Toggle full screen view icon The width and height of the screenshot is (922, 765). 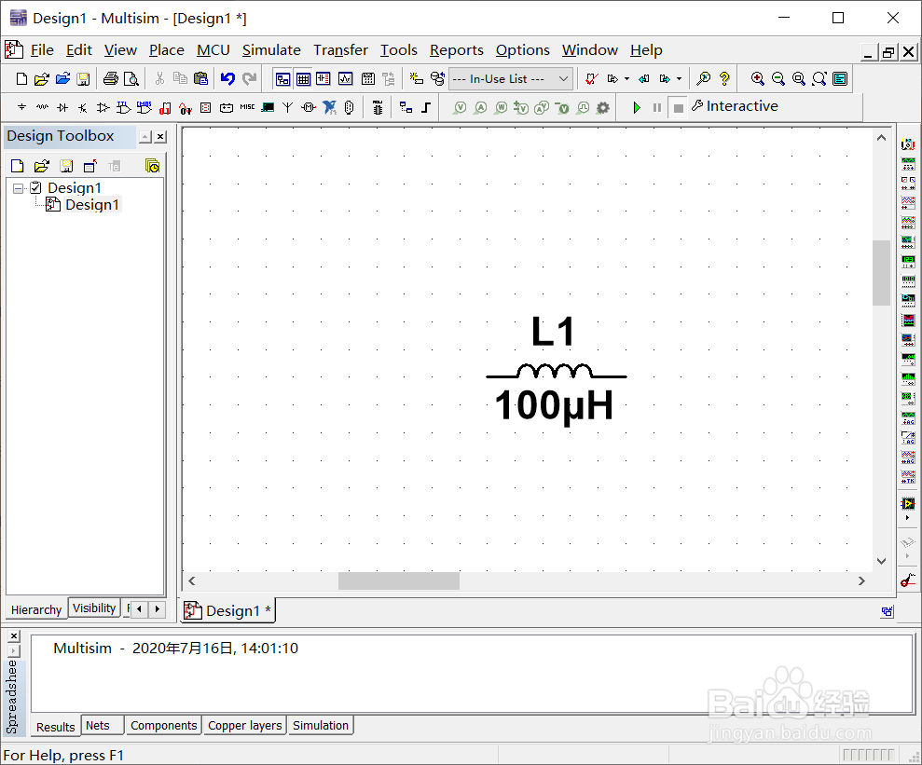[840, 78]
